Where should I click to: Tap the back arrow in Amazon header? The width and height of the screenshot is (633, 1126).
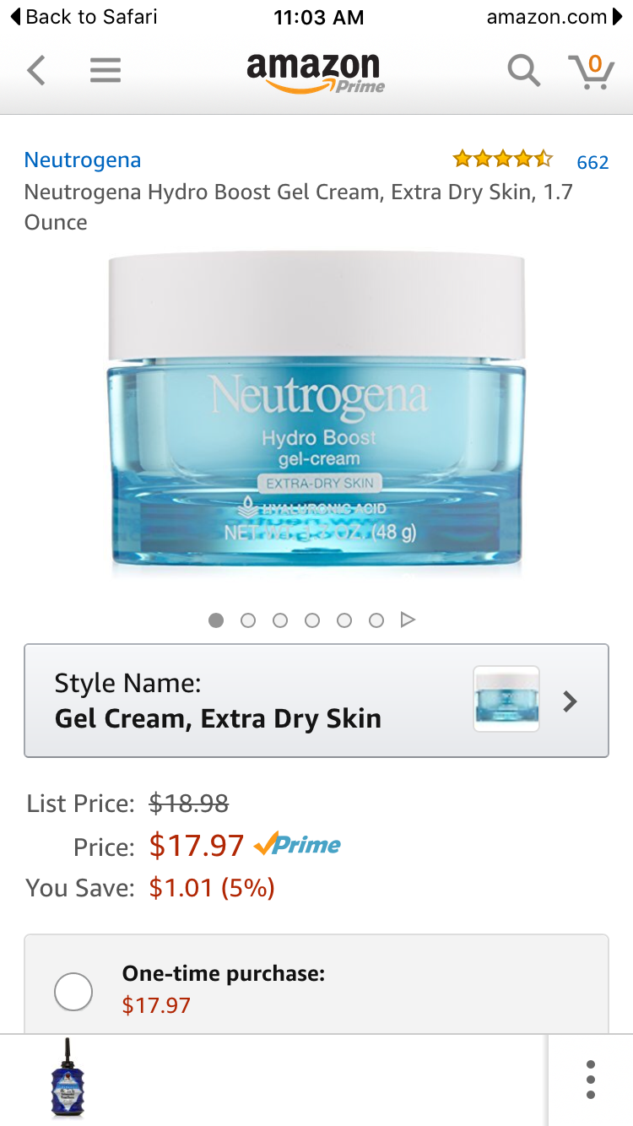[35, 70]
